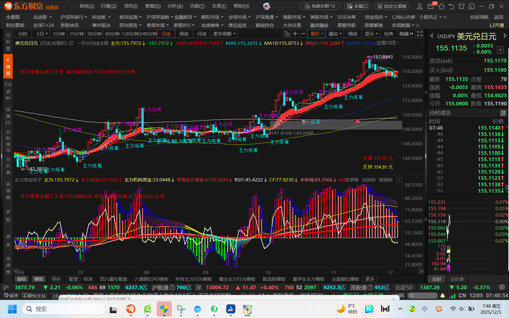Zoom in chart with plus icon

295,34
